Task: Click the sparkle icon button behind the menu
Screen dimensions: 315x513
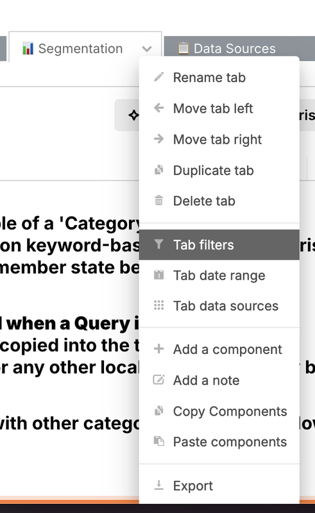Action: point(133,115)
